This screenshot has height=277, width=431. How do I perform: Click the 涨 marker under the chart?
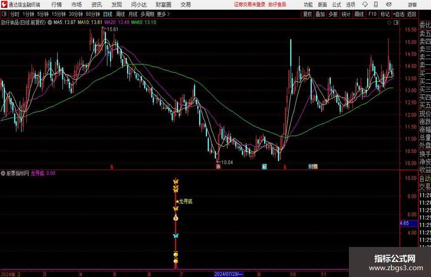pyautogui.click(x=218, y=166)
